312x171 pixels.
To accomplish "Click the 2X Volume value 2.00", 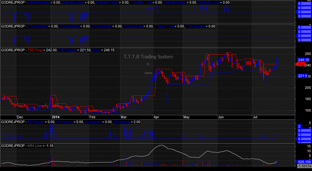I will pos(137,122).
